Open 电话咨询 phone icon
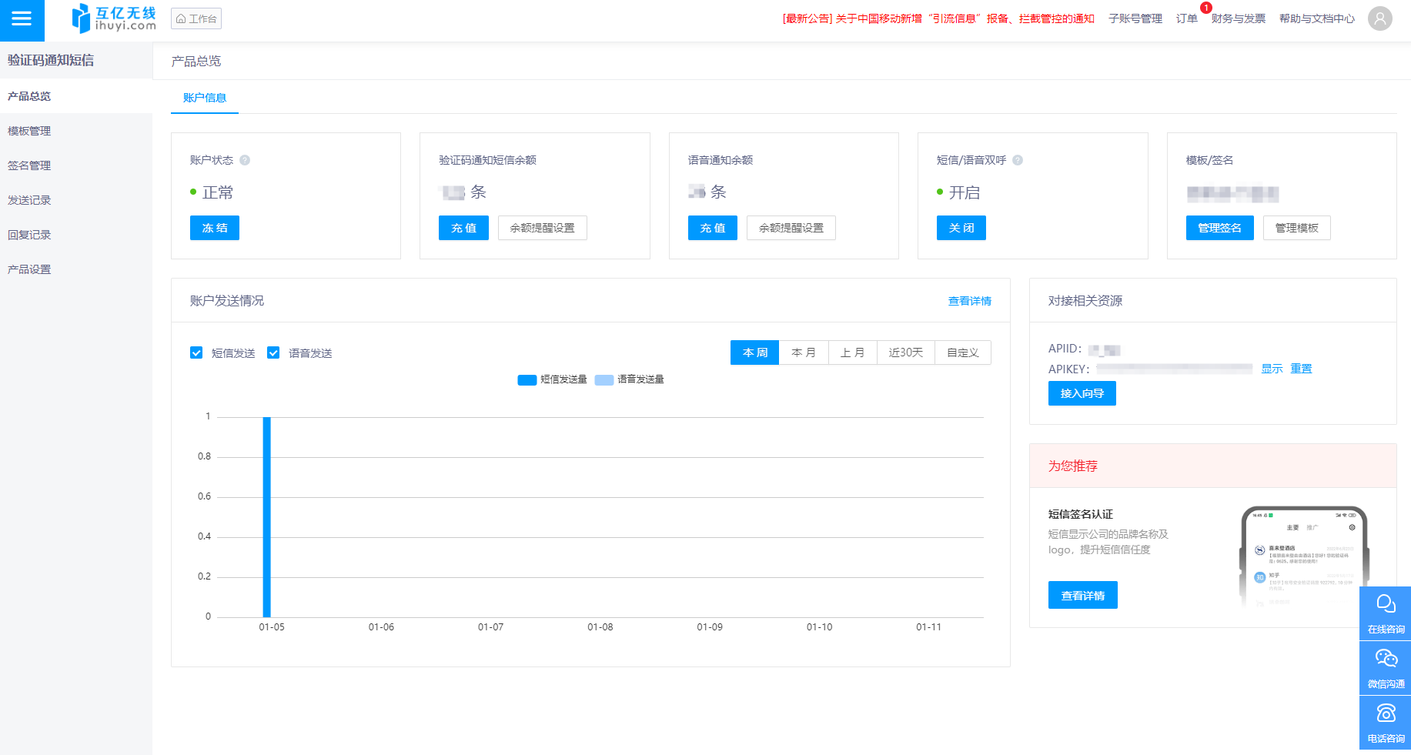Image resolution: width=1411 pixels, height=755 pixels. [1386, 723]
